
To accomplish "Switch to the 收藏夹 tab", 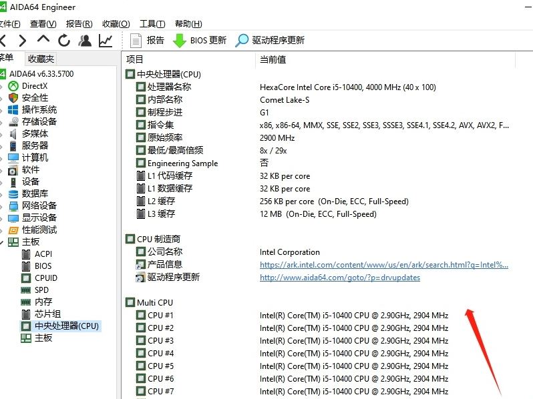I will coord(41,59).
